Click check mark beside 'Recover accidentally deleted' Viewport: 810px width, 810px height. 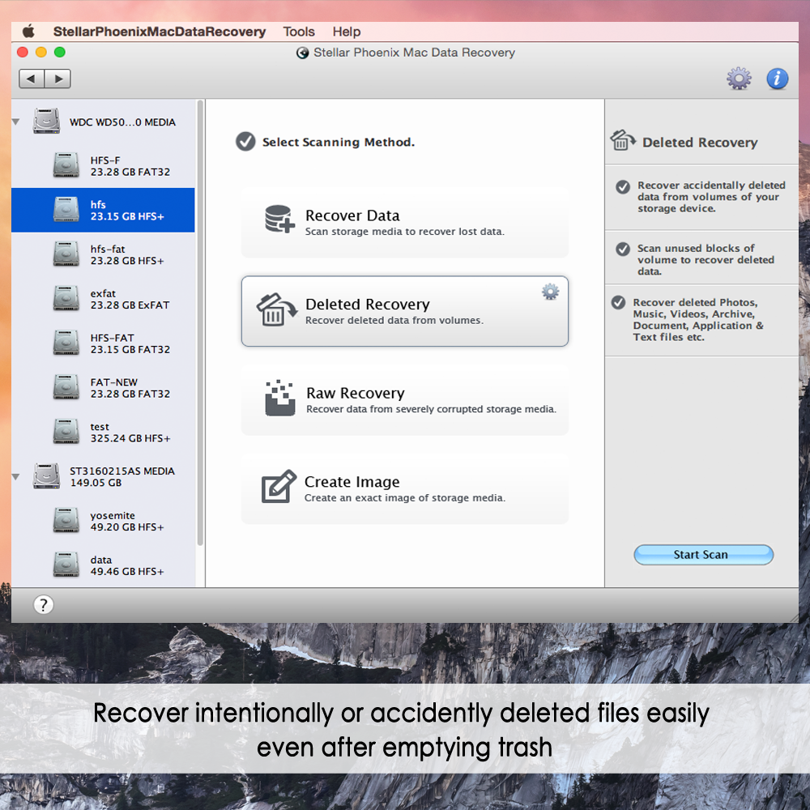pos(623,186)
